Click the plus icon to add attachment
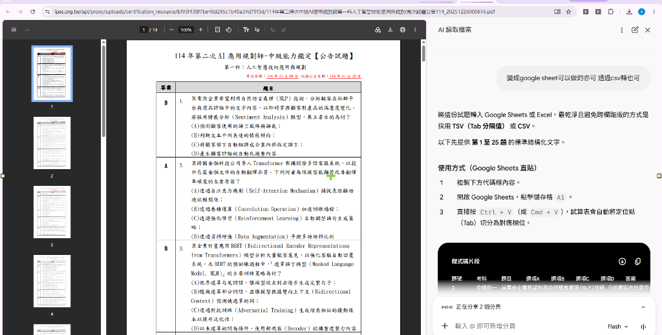This screenshot has width=662, height=335. 444,326
